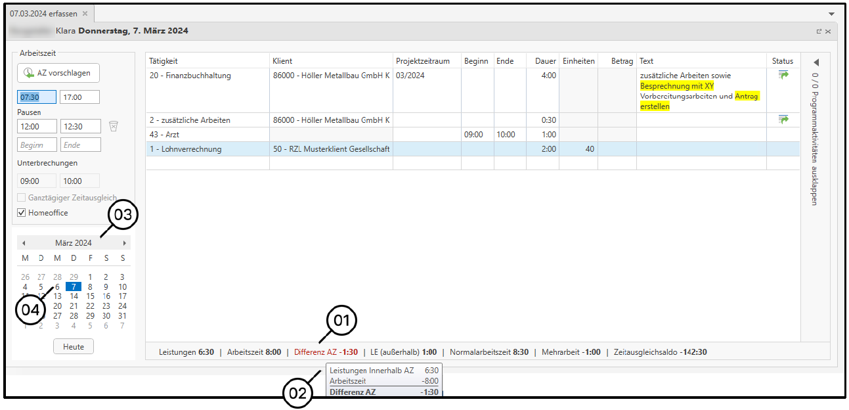Expand the Programmaktivitäten side panel
Viewport: 849px width, 410px height.
click(816, 62)
